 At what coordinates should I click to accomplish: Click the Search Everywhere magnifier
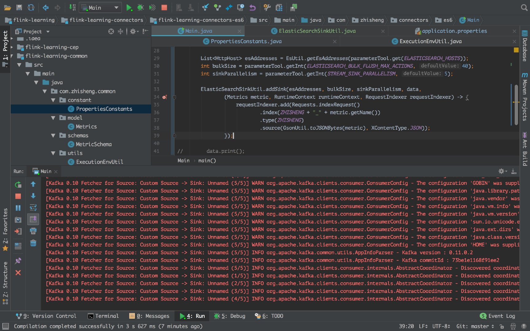click(x=524, y=8)
